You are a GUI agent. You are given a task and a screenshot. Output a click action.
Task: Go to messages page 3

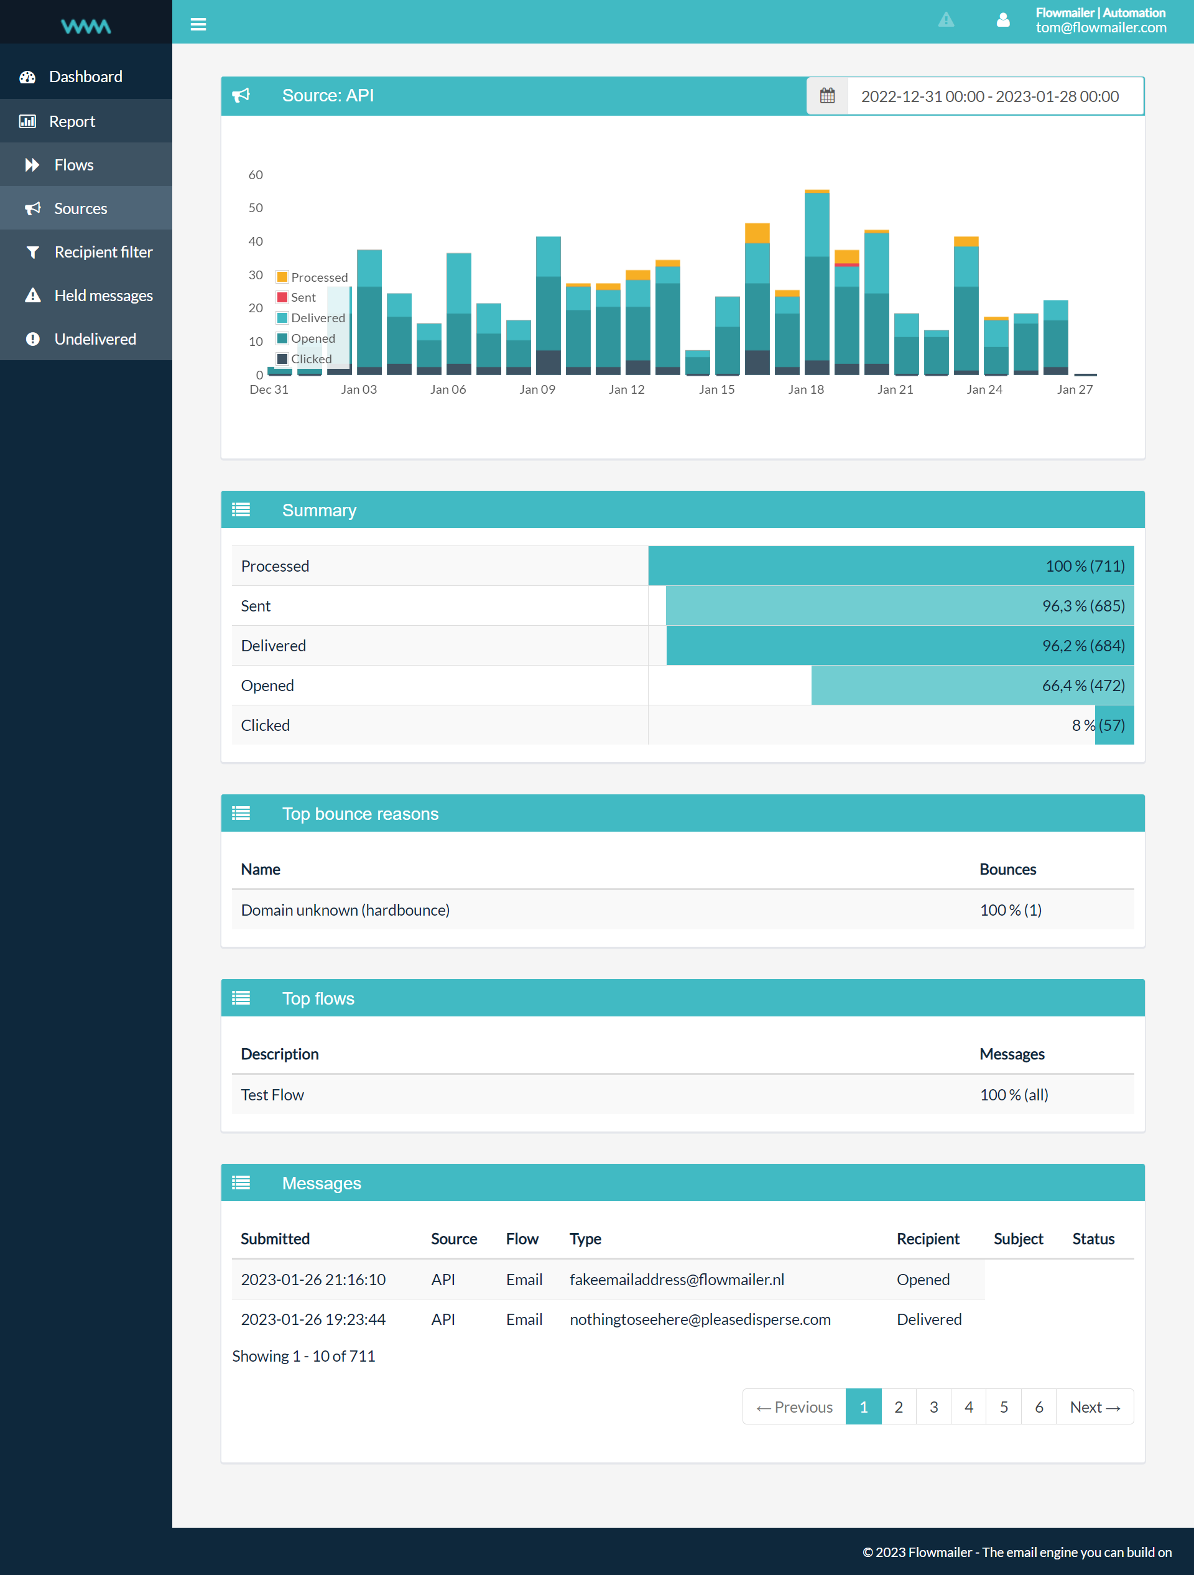(x=933, y=1407)
